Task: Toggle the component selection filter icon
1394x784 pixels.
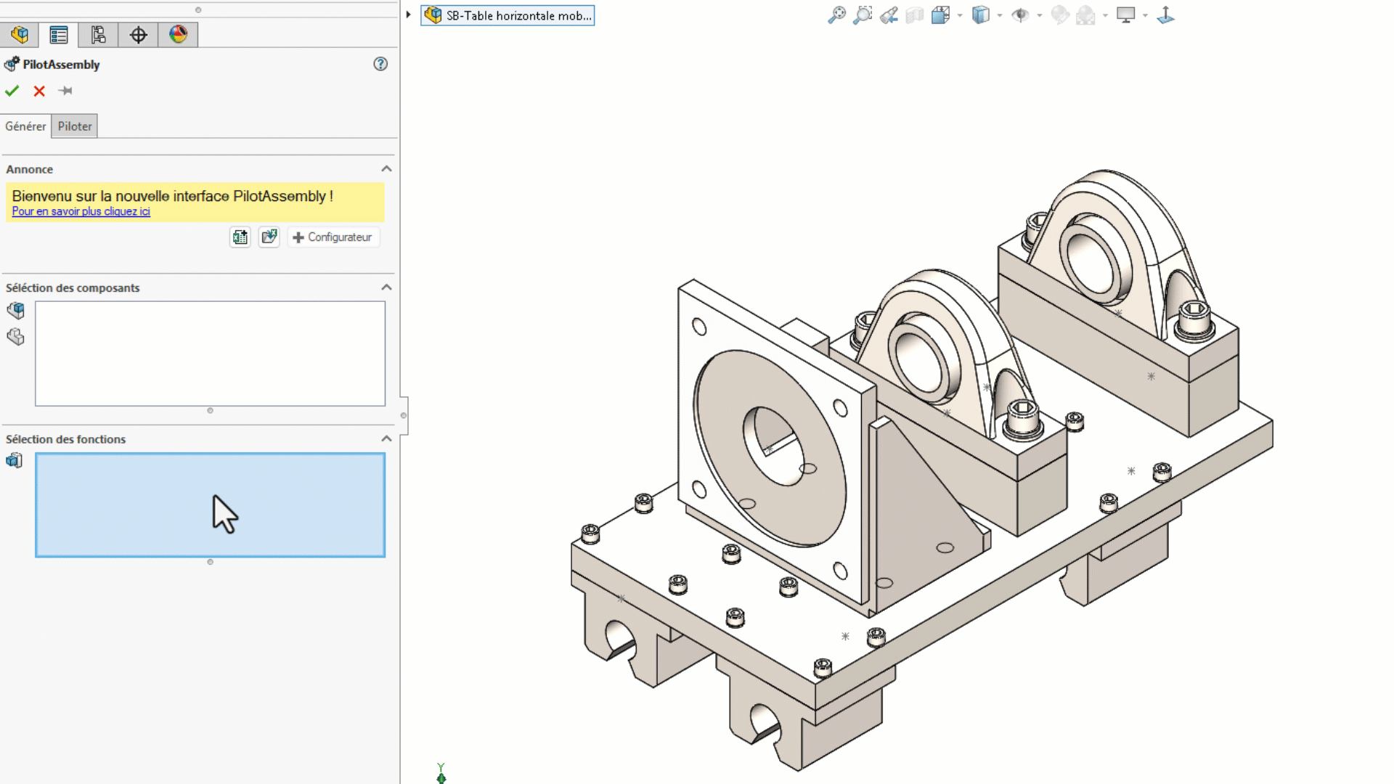Action: click(15, 311)
